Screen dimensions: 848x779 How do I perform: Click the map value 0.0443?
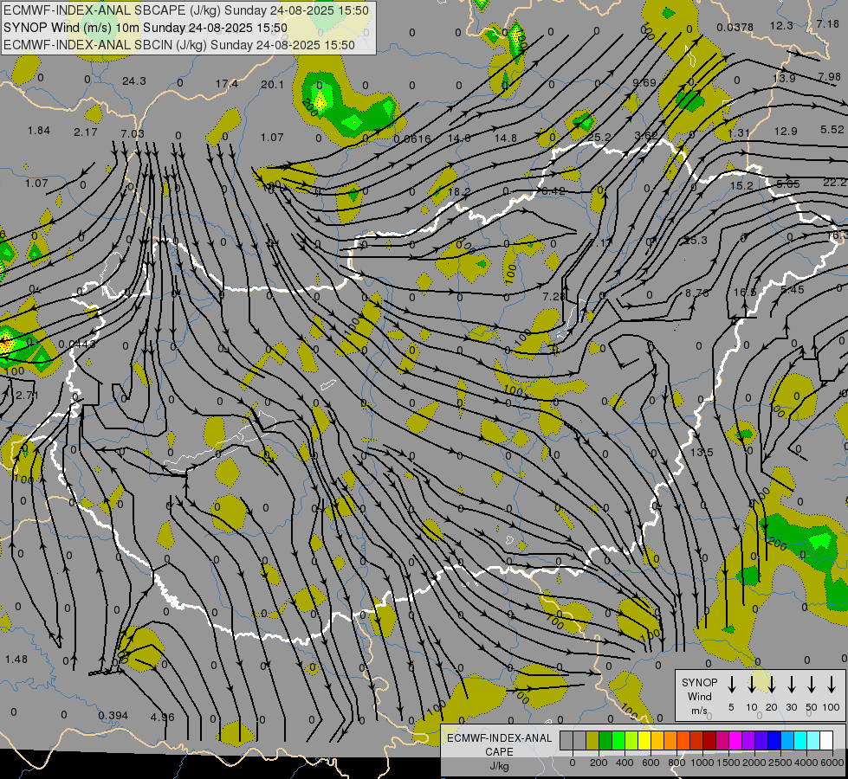tap(77, 344)
